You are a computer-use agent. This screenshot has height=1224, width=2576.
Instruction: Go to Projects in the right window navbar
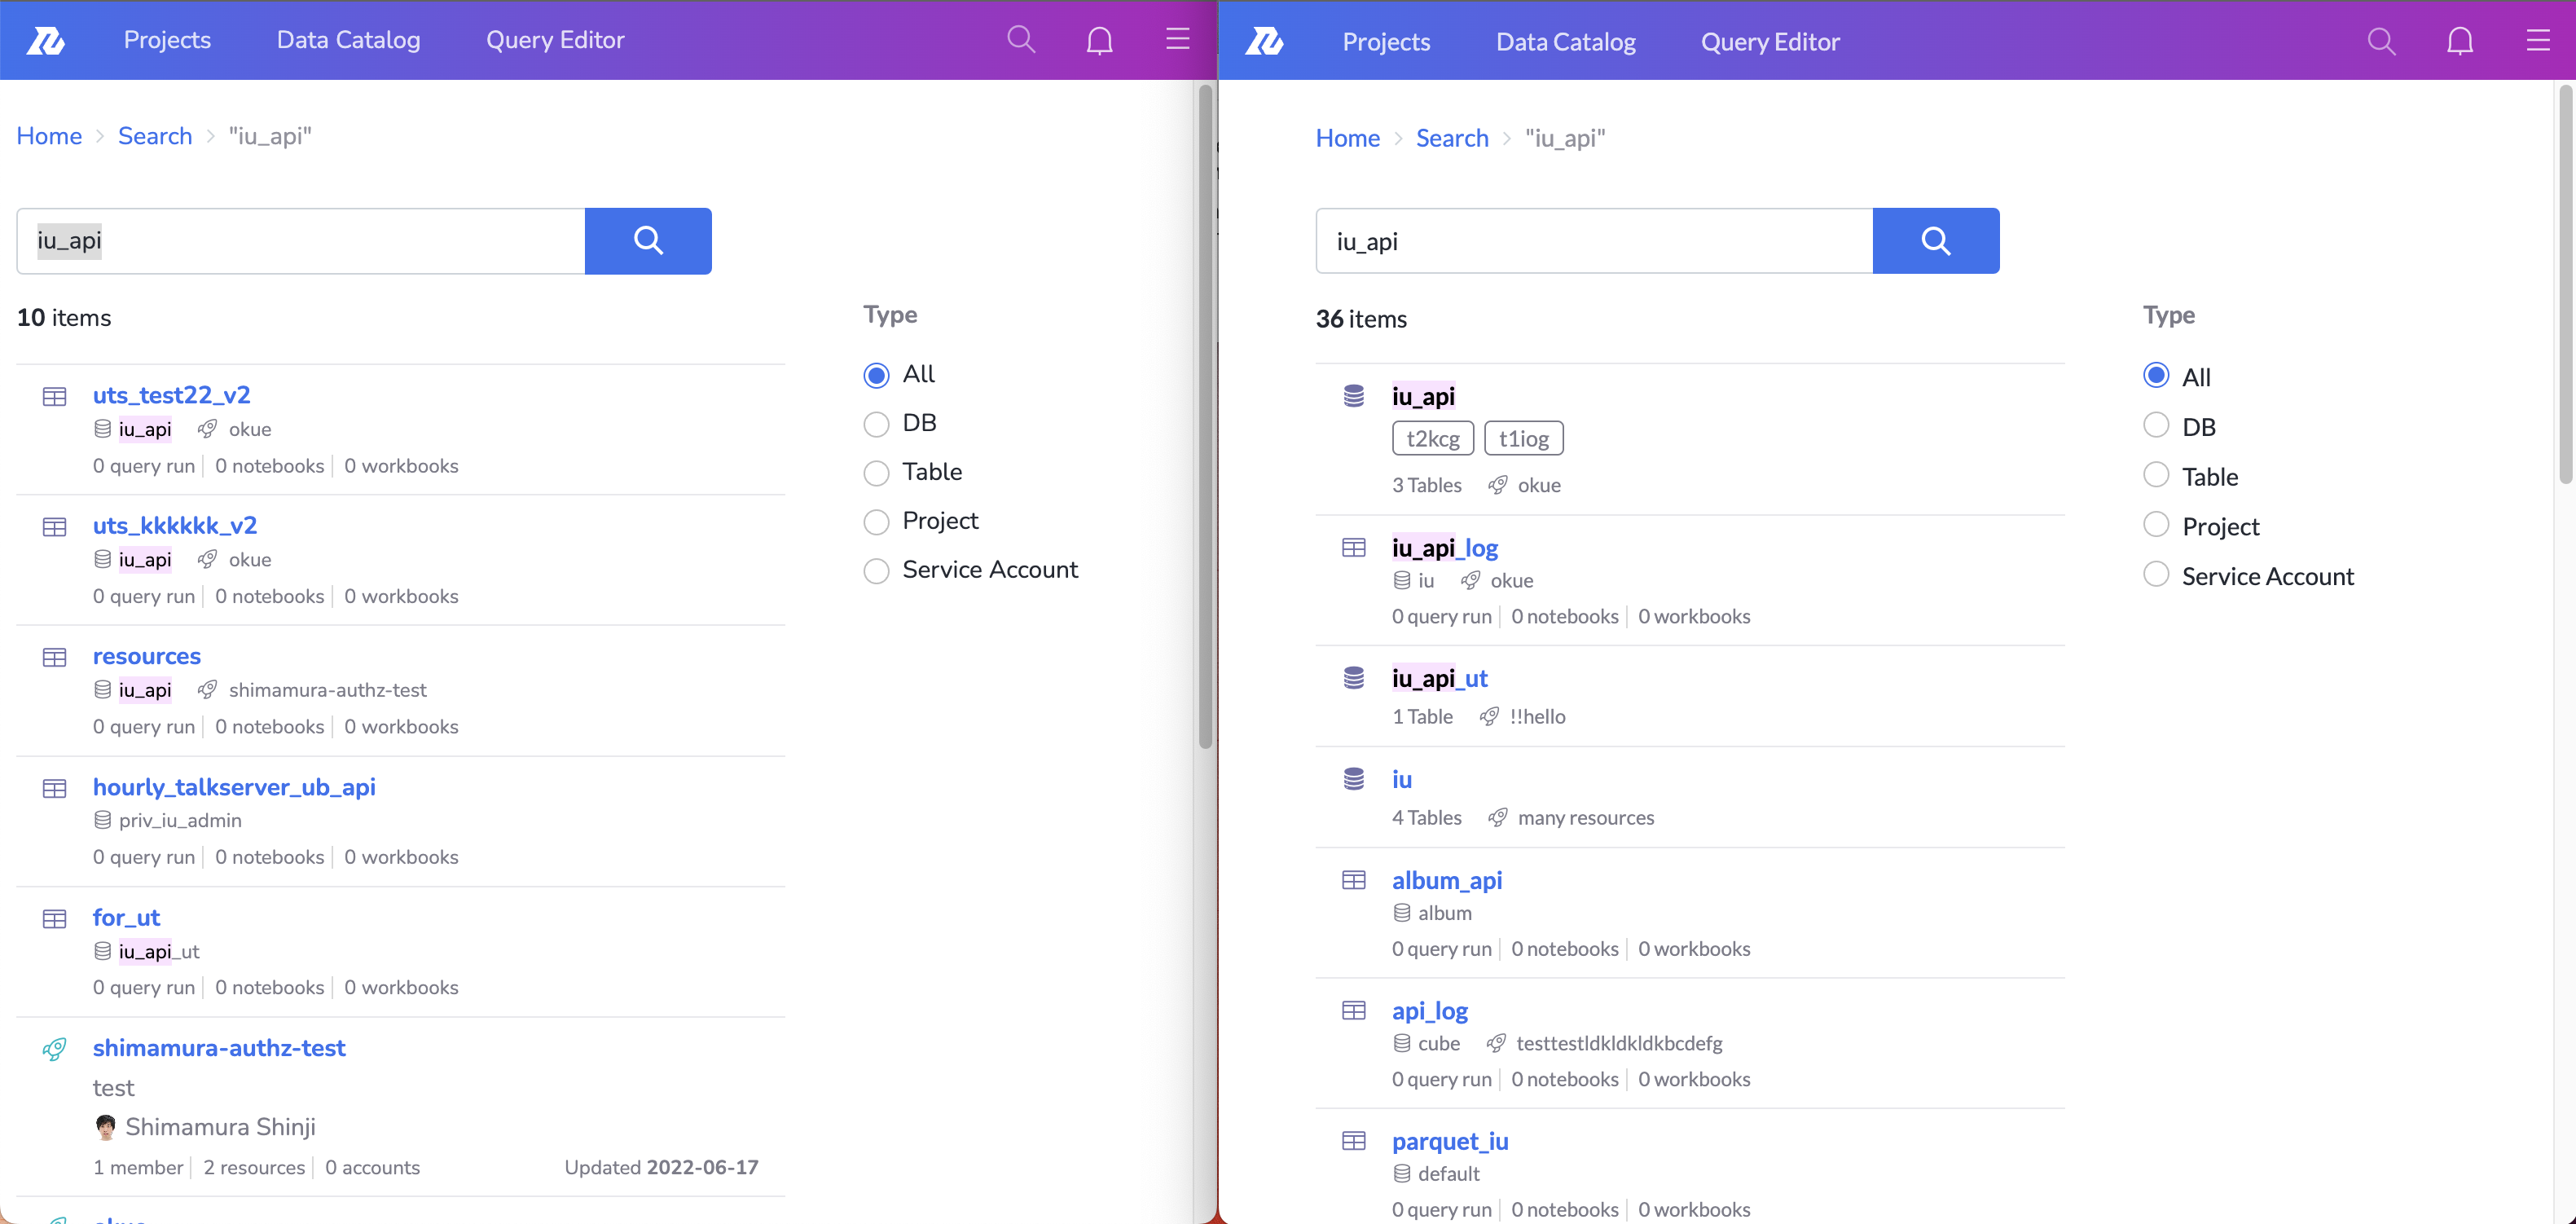click(1386, 42)
